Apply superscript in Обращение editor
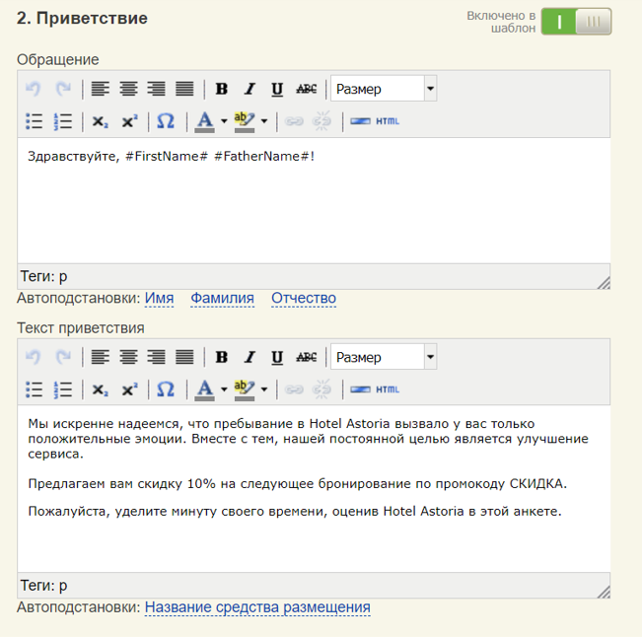Image resolution: width=642 pixels, height=637 pixels. point(129,121)
